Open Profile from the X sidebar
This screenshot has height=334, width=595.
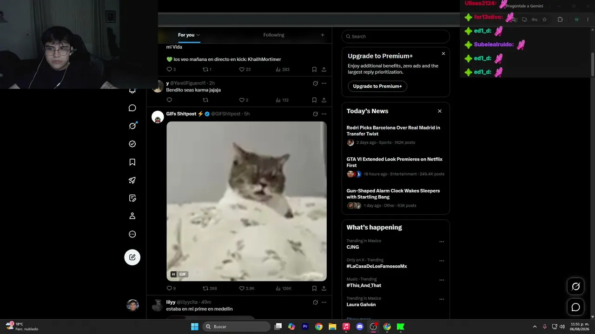(x=132, y=216)
